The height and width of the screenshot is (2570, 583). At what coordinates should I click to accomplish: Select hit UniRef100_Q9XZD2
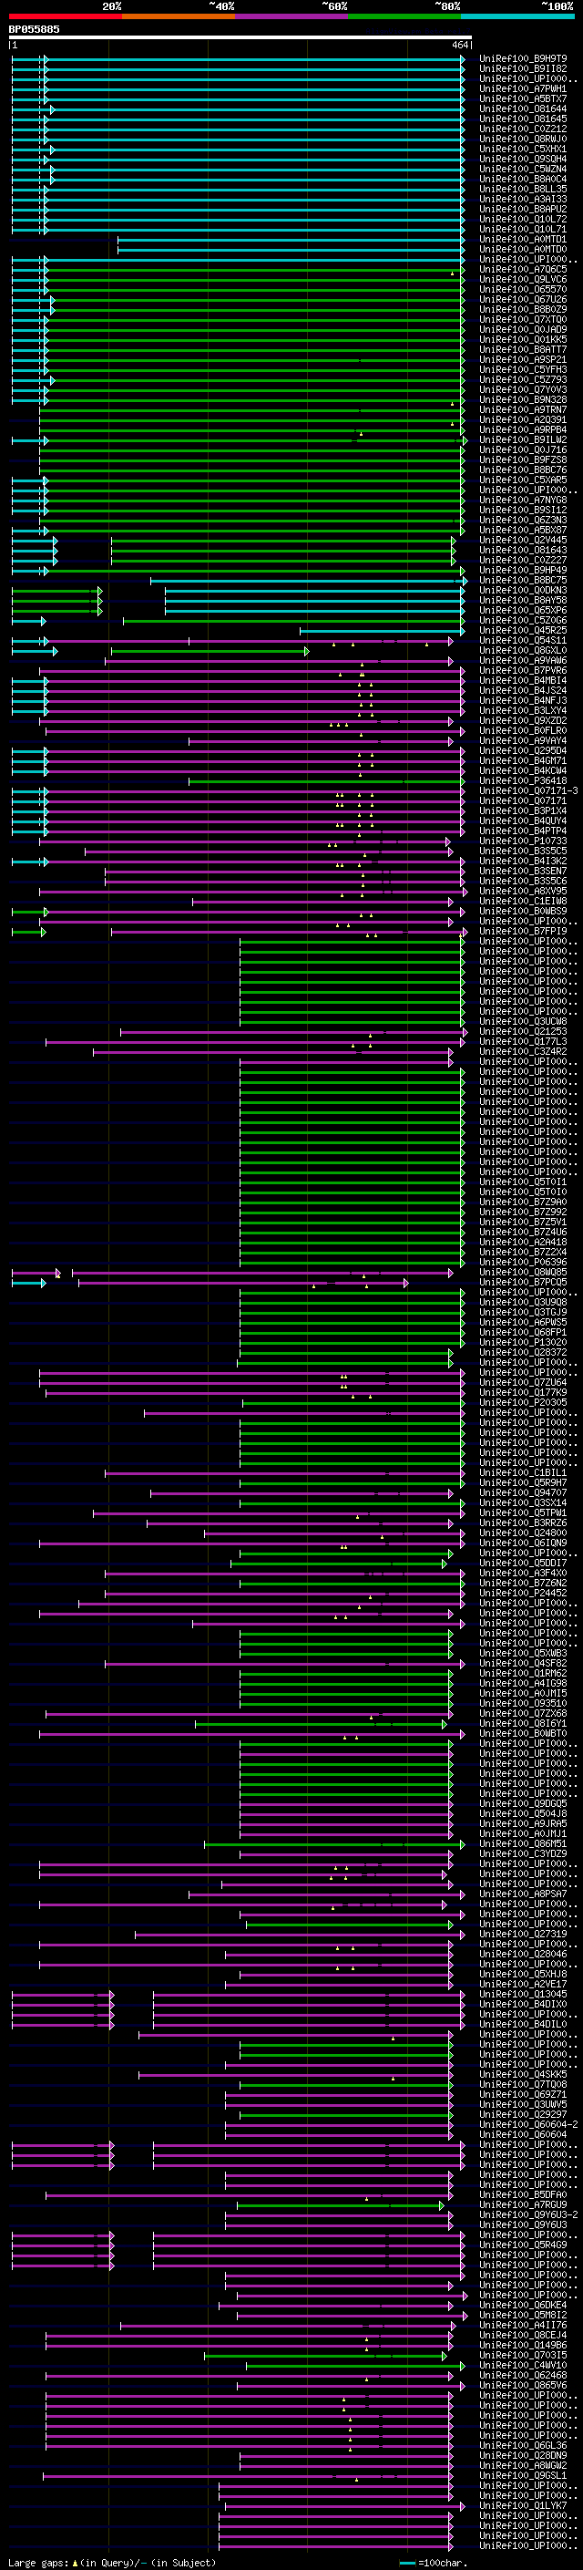pyautogui.click(x=523, y=720)
